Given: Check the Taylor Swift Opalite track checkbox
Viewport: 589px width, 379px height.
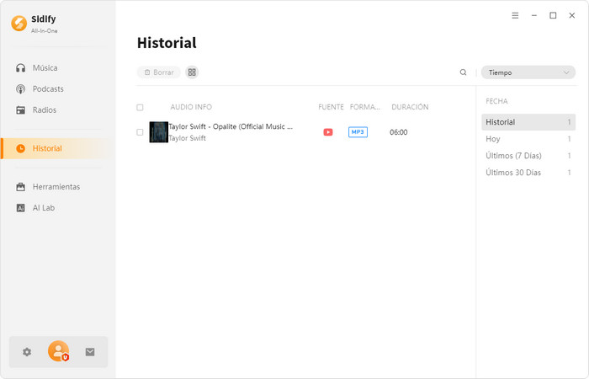Looking at the screenshot, I should [x=140, y=132].
